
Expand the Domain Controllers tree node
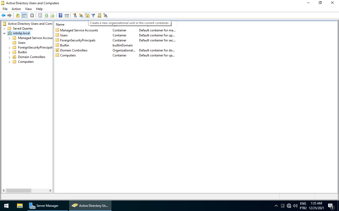tap(9, 57)
